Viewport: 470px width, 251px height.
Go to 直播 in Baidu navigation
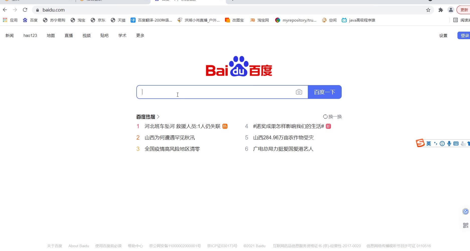(69, 36)
